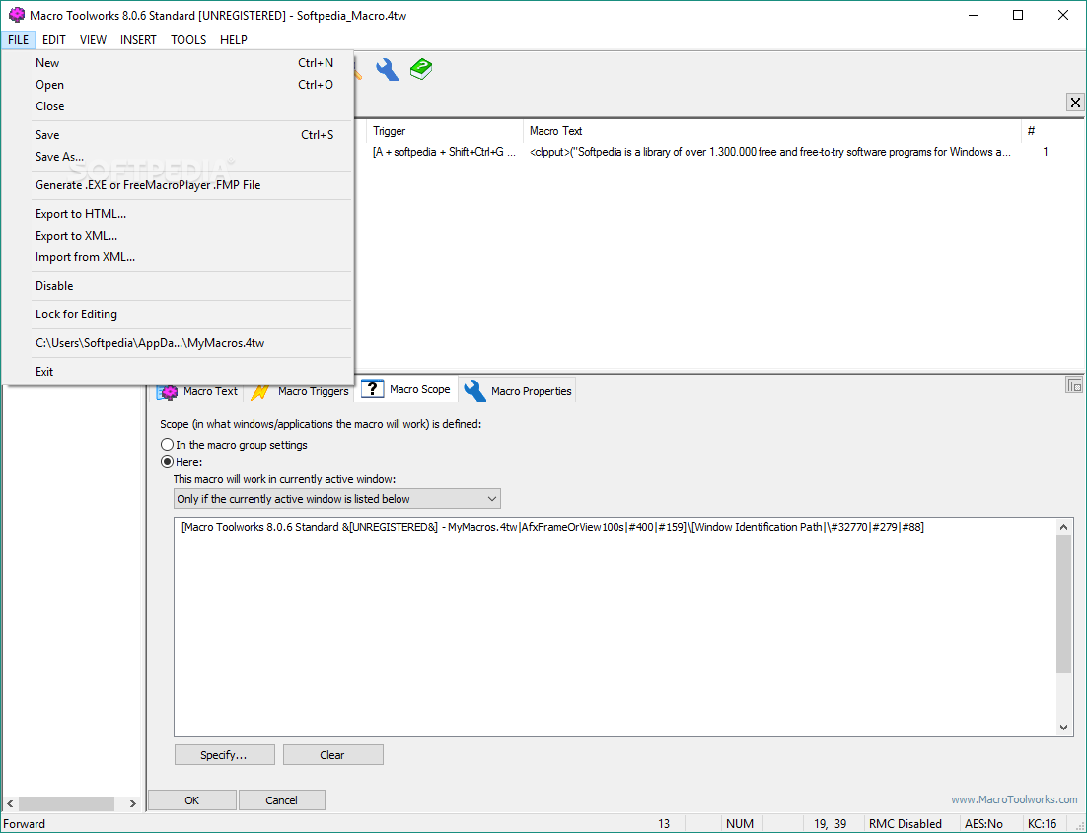
Task: Open the green help book icon
Action: click(421, 69)
